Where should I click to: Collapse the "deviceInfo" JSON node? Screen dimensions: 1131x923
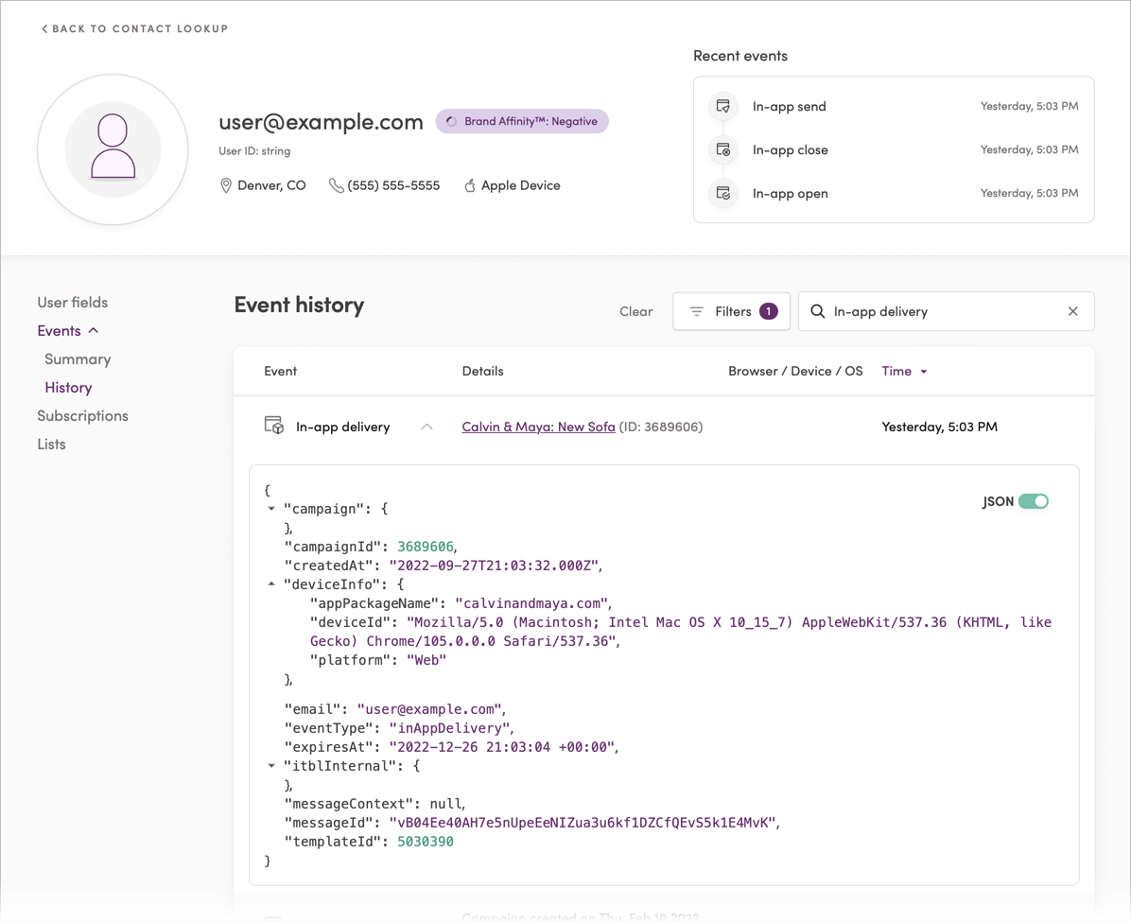coord(271,584)
